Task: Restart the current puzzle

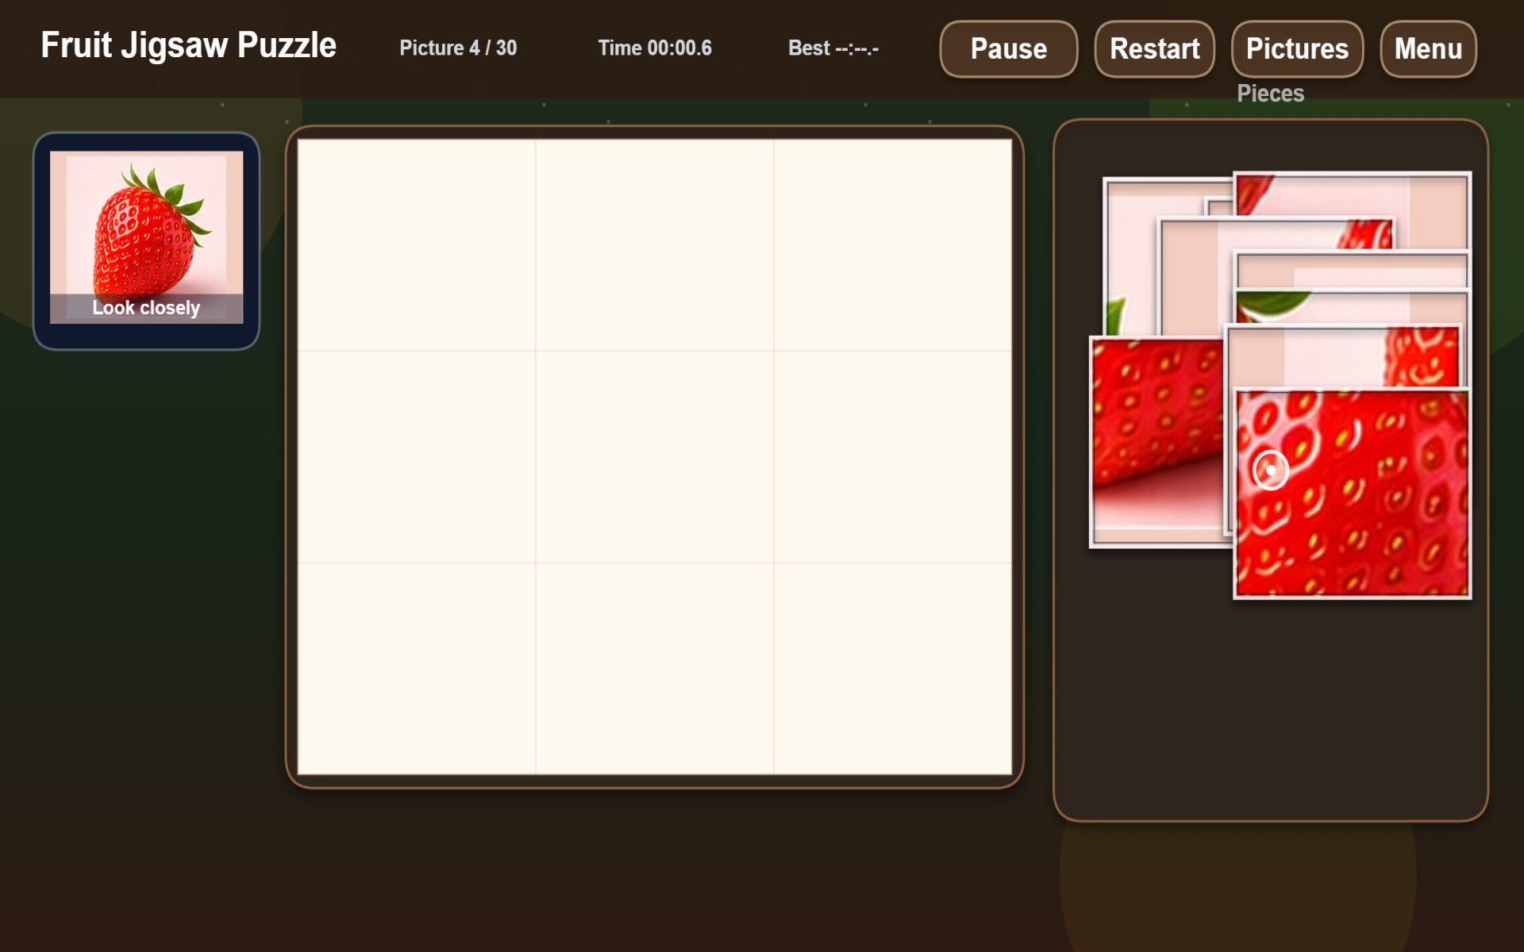Action: [1154, 48]
